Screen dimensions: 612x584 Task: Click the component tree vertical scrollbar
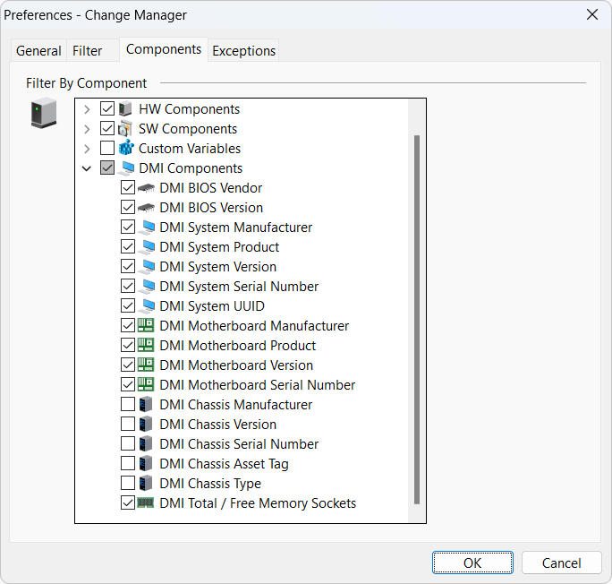click(x=416, y=313)
